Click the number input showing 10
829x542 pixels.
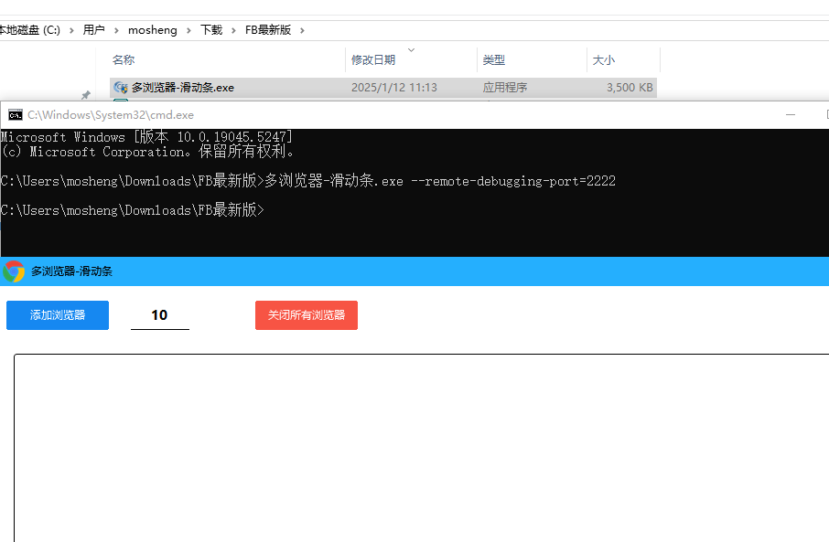pos(159,314)
